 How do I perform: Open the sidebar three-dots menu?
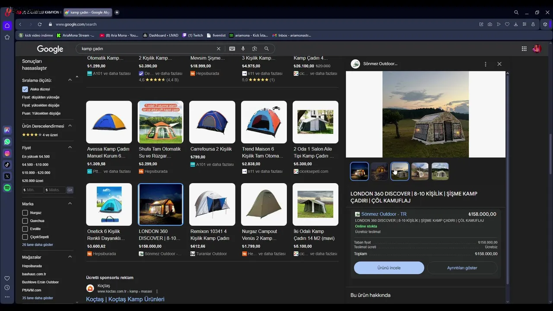click(x=7, y=297)
